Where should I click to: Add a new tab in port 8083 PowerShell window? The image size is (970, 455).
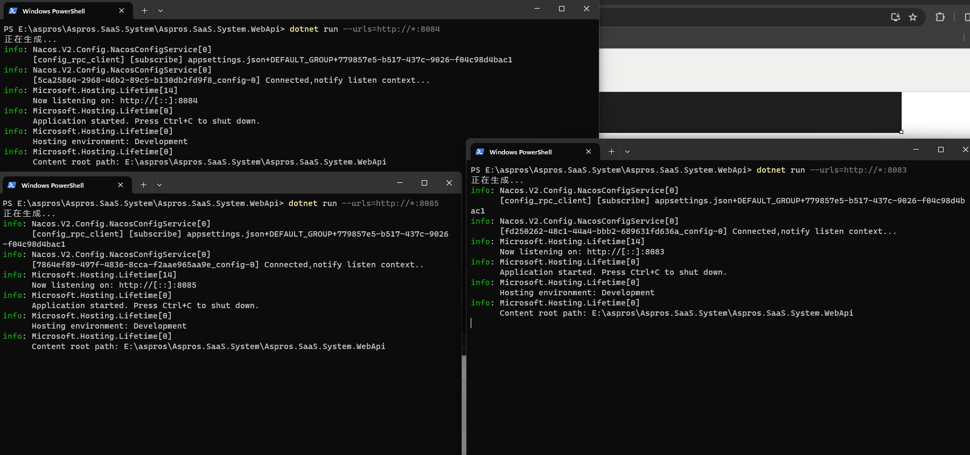pyautogui.click(x=611, y=152)
